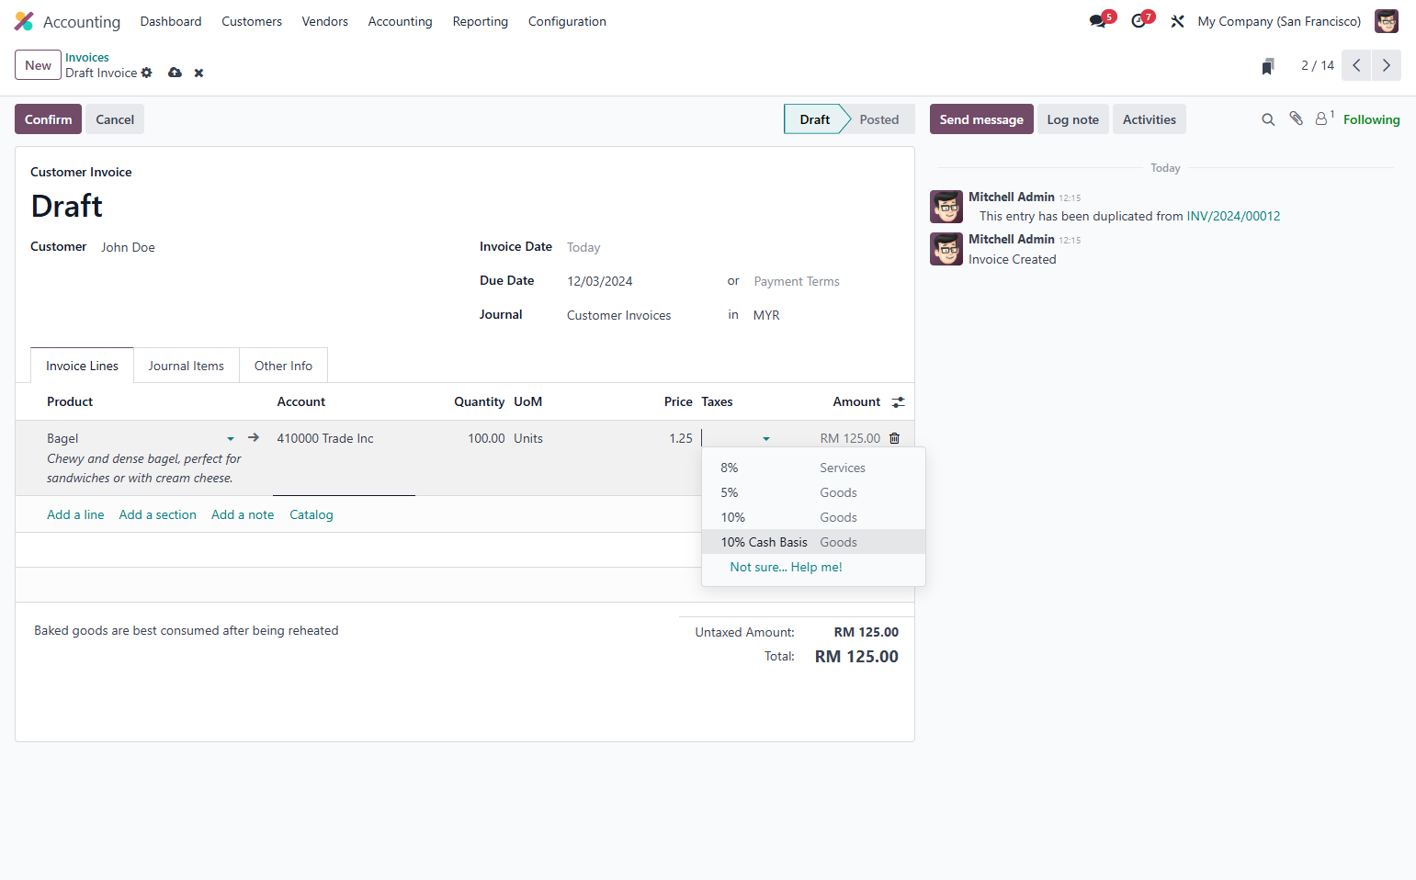Click the Confirm button
The image size is (1416, 880).
pyautogui.click(x=48, y=119)
